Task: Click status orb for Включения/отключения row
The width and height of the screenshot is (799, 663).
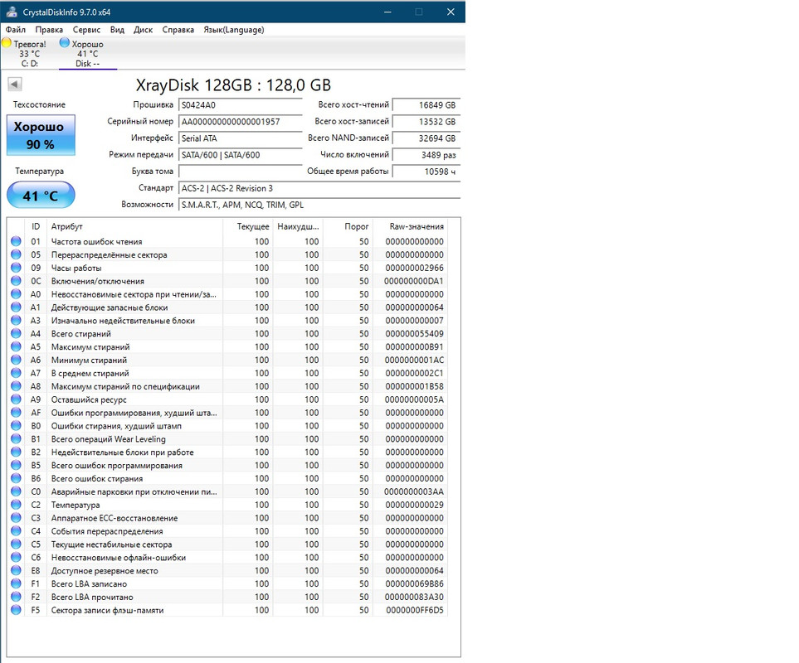Action: coord(16,281)
